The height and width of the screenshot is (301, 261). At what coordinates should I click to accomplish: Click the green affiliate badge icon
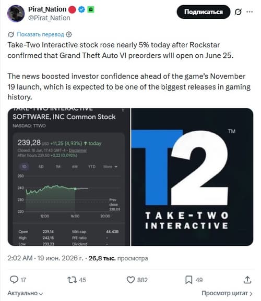tap(91, 9)
